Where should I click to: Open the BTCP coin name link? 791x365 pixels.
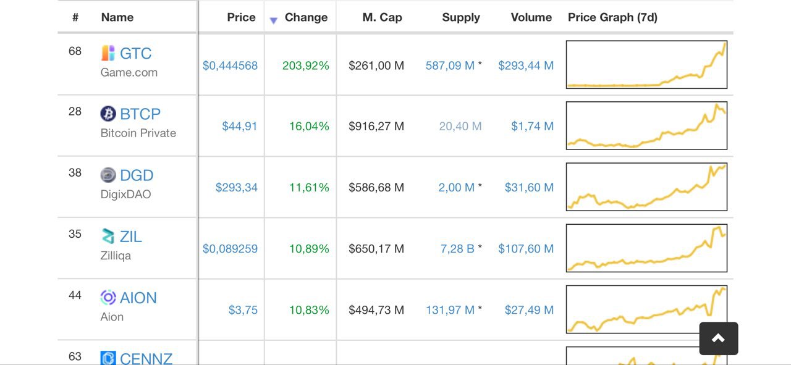tap(140, 114)
